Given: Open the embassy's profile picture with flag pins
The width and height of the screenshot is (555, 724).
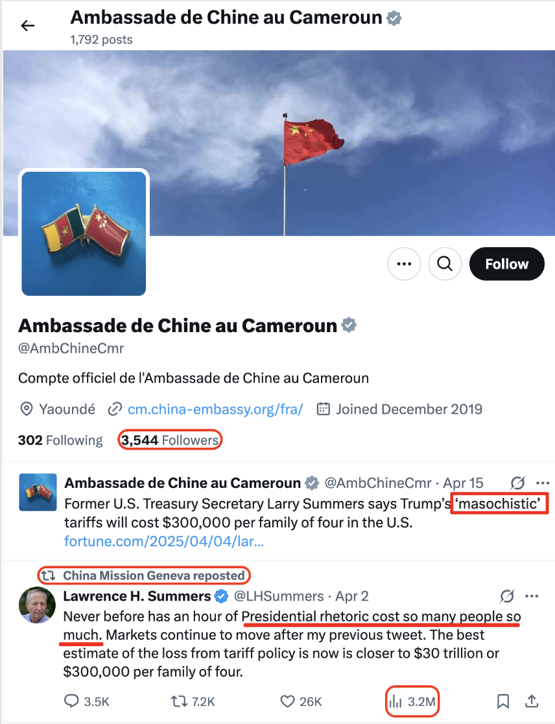Looking at the screenshot, I should point(84,233).
